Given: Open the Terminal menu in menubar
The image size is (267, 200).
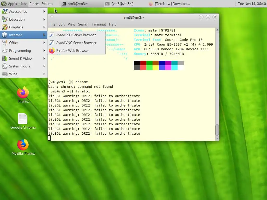Looking at the screenshot, I should [x=99, y=24].
